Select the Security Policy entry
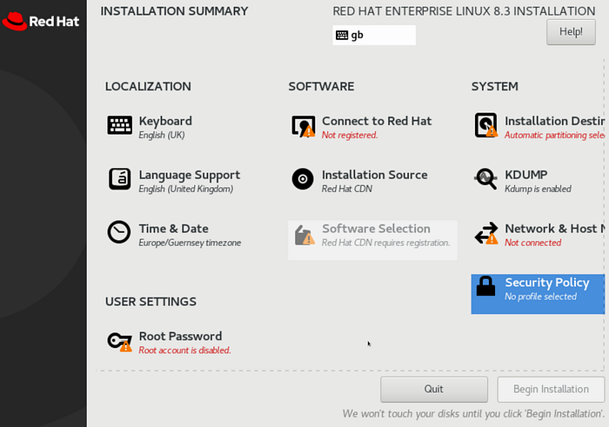Viewport: 609px width, 427px height. tap(538, 294)
